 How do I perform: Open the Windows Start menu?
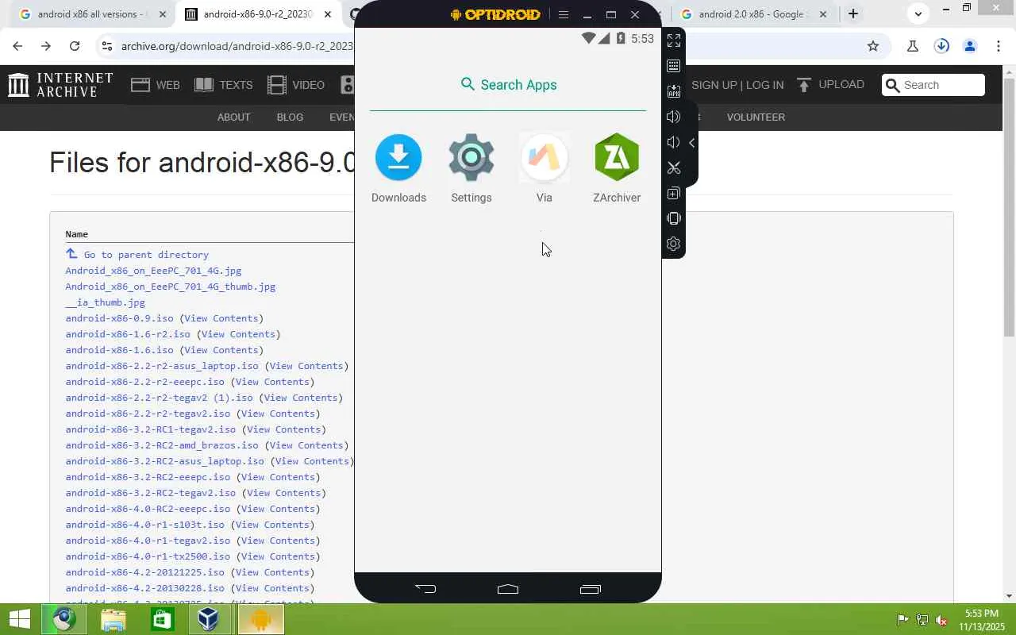[x=19, y=619]
